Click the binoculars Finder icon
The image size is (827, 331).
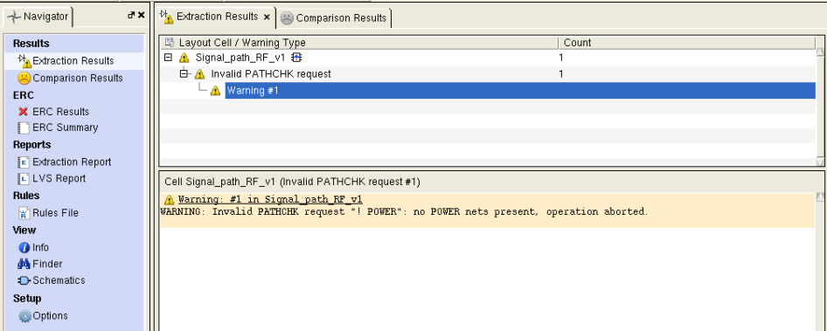(24, 264)
